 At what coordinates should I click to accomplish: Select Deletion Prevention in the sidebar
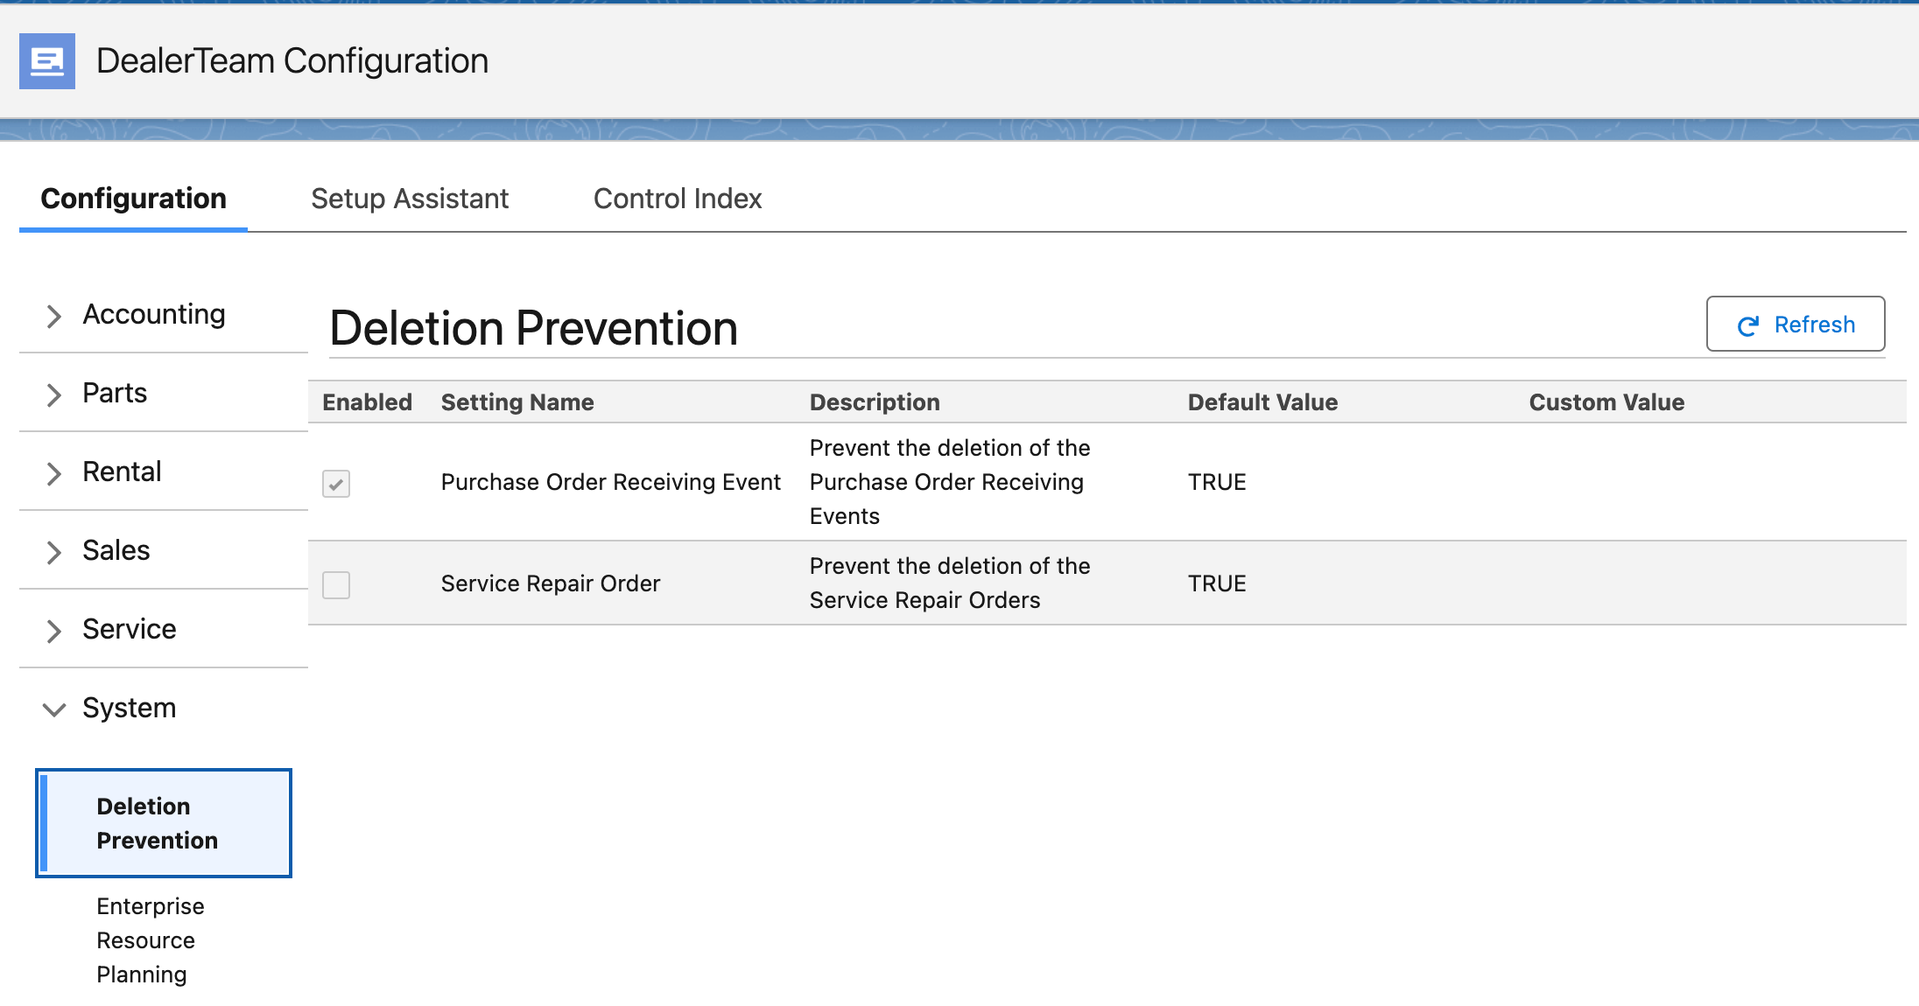164,823
